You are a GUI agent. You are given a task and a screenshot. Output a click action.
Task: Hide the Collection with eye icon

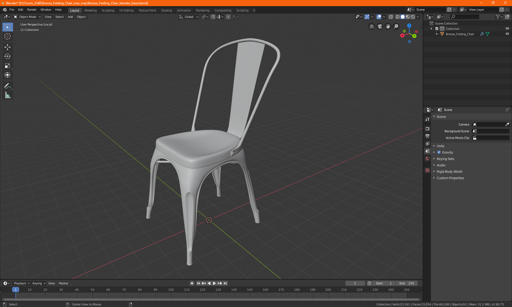coord(507,29)
